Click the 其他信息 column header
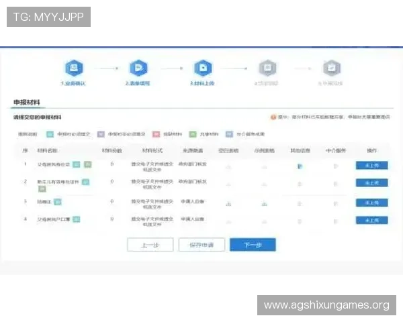This screenshot has width=403, height=322. pyautogui.click(x=300, y=150)
